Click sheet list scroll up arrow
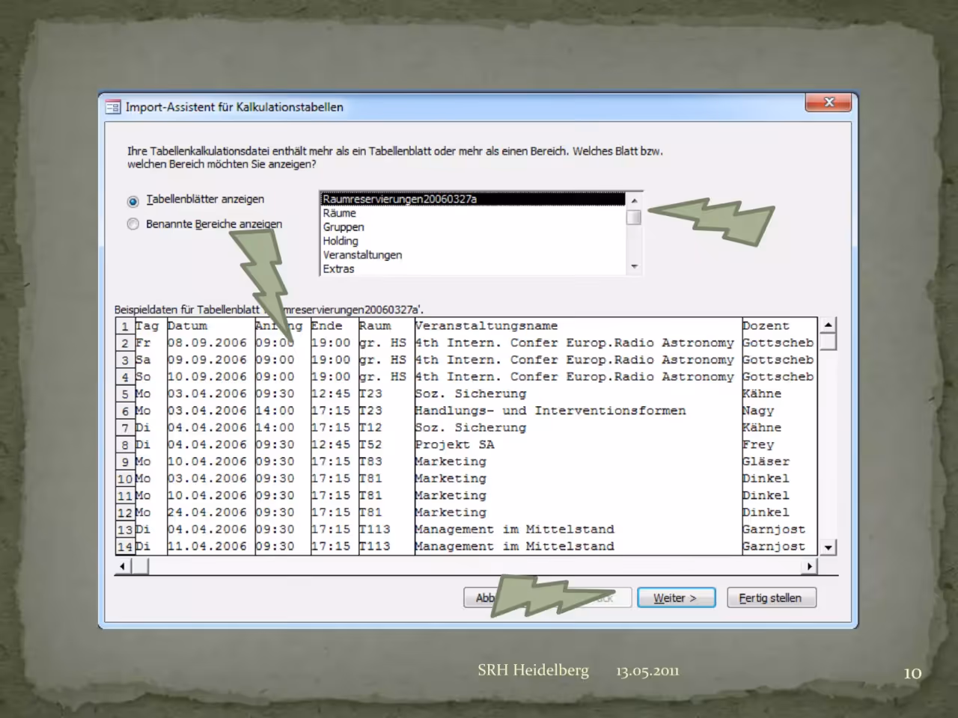Image resolution: width=958 pixels, height=718 pixels. coord(634,200)
